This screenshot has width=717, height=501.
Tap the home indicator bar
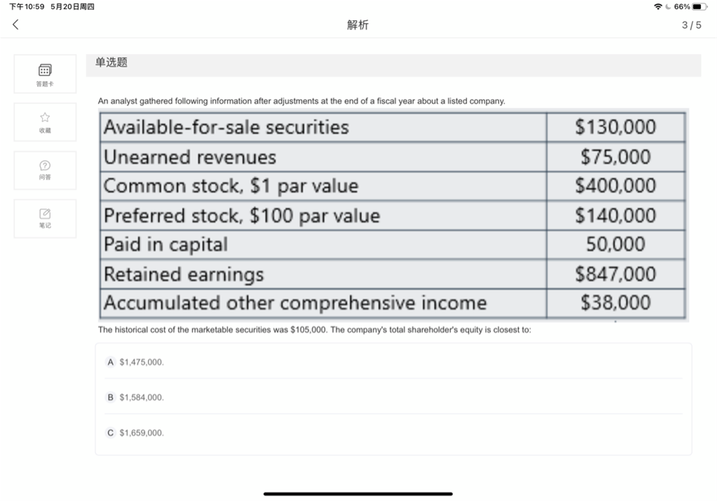(358, 493)
